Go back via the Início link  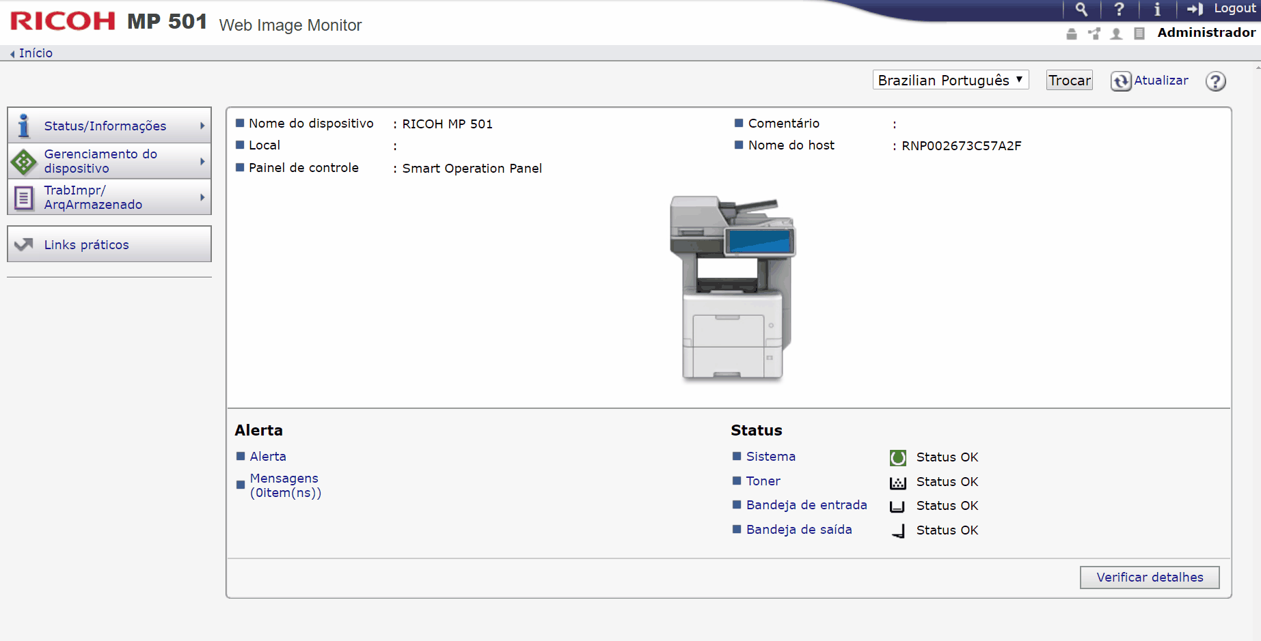35,53
